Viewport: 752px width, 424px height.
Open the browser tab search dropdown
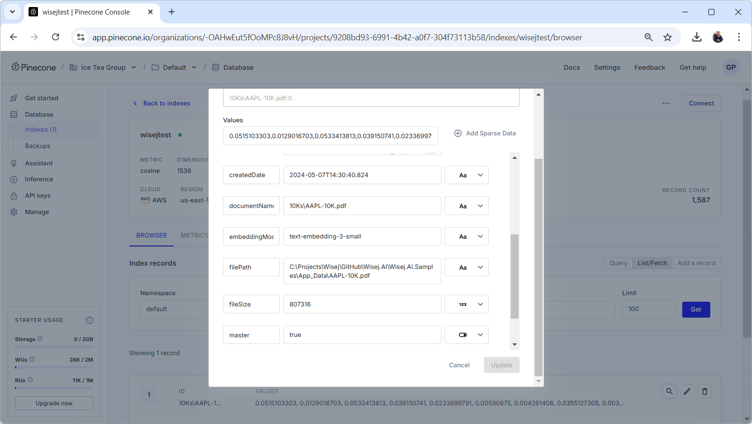tap(13, 12)
